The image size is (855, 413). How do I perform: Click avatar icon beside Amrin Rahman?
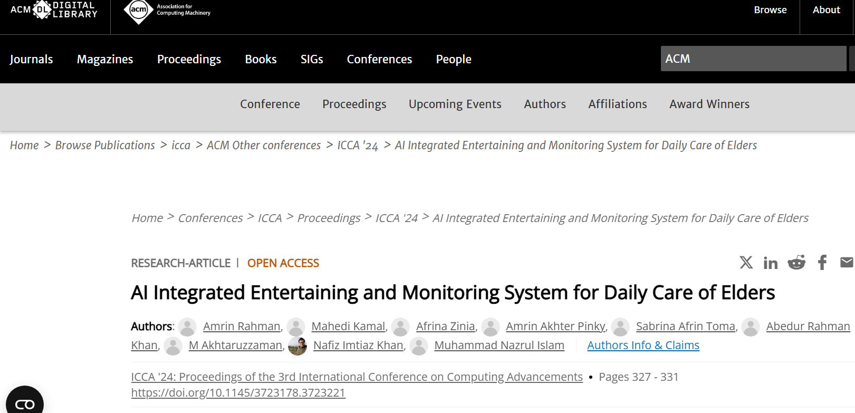click(x=187, y=327)
